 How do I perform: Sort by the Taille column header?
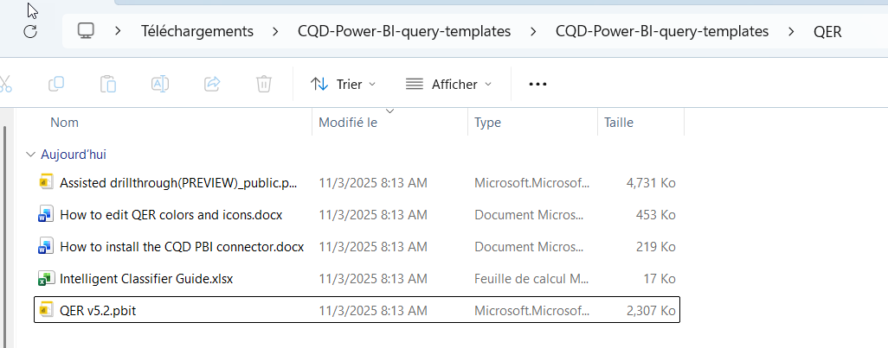[619, 123]
